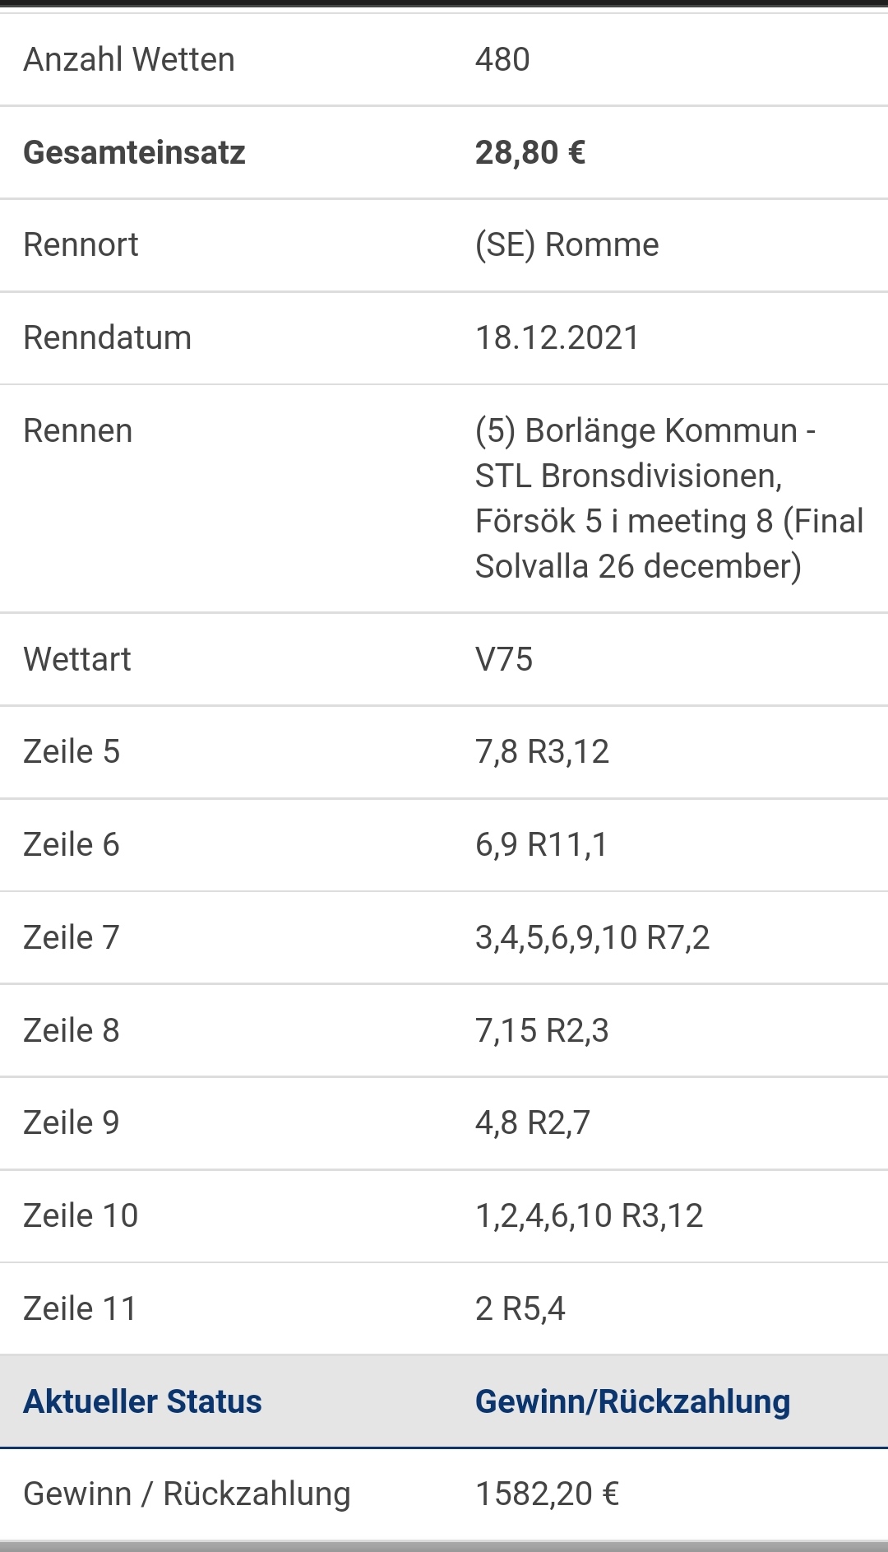Screen dimensions: 888x1552
Task: Click the Gewinn/Rückzahlung column header
Action: 632,1402
